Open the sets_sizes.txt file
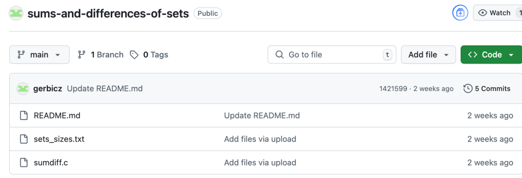The width and height of the screenshot is (522, 178). tap(59, 139)
